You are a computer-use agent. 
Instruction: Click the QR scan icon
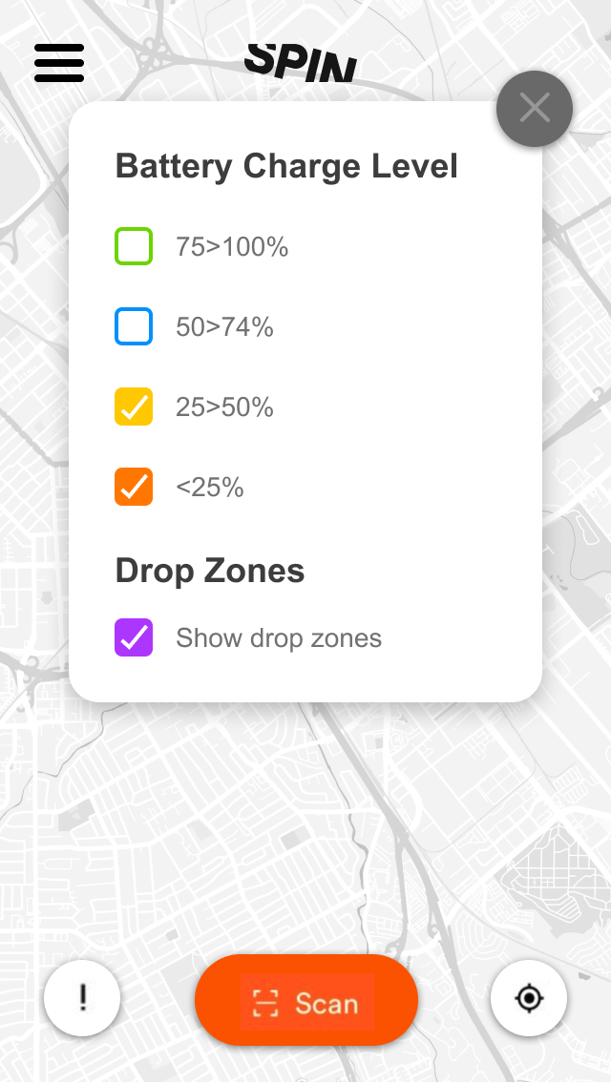tap(265, 1003)
